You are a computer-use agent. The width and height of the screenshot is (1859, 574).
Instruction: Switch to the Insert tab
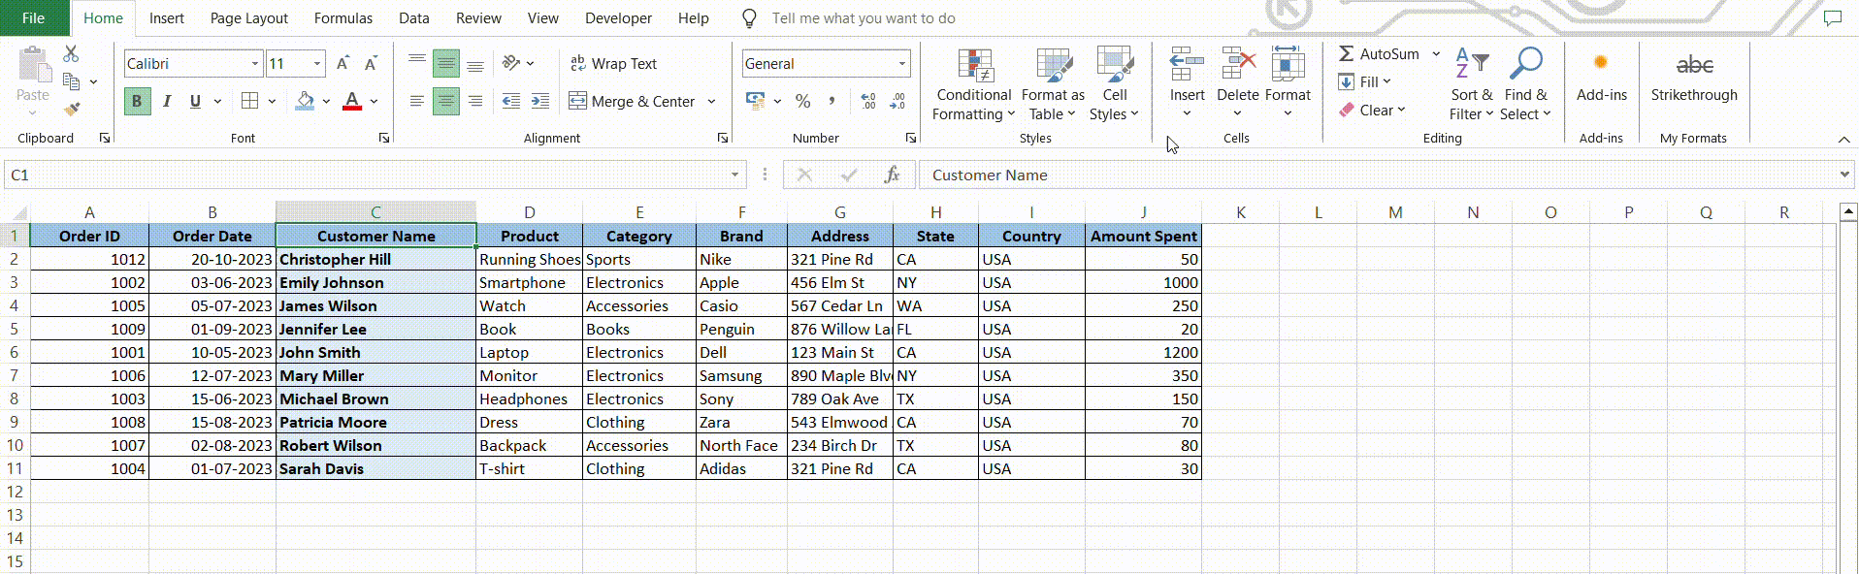(x=167, y=17)
